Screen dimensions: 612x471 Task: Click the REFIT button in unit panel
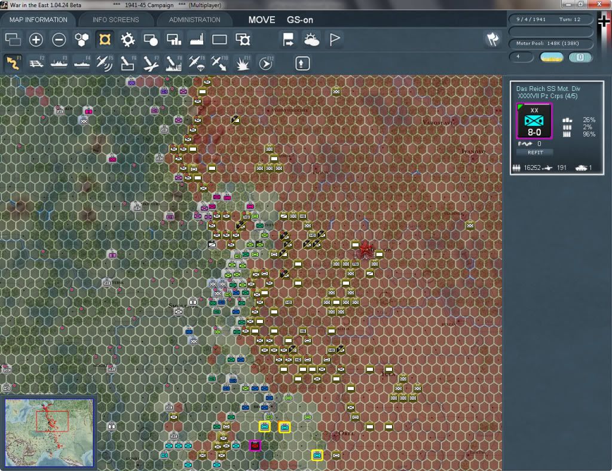click(535, 153)
